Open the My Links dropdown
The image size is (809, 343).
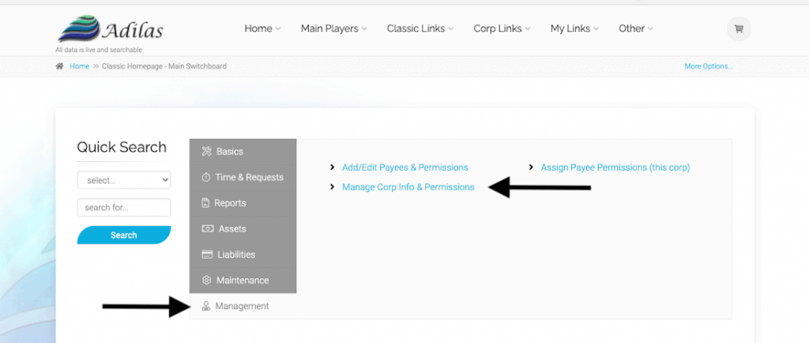[574, 29]
